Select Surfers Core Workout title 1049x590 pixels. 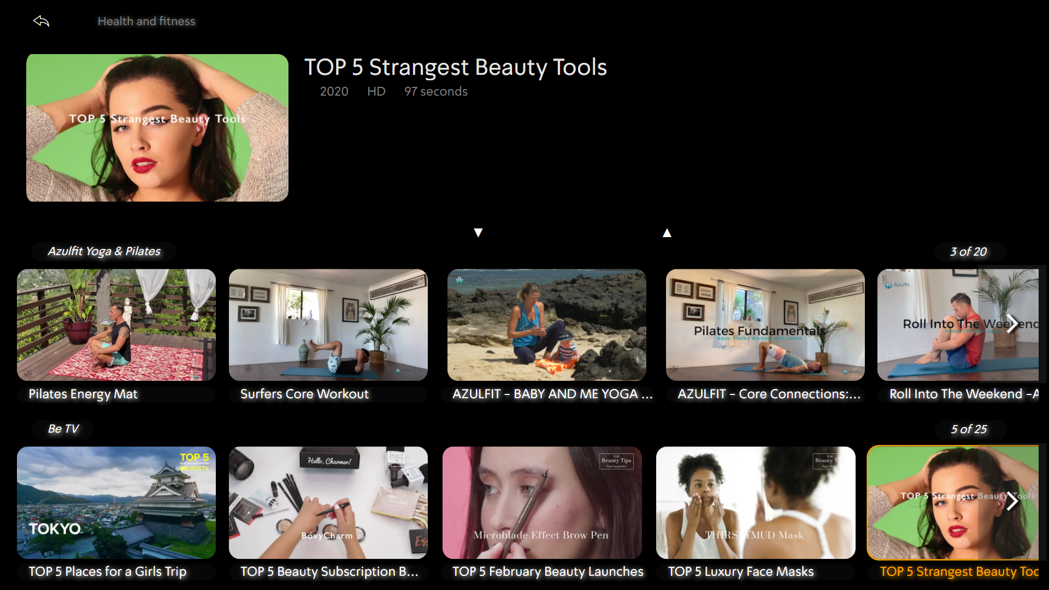305,394
